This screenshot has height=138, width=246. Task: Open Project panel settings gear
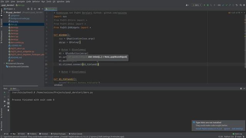[x=39, y=9]
